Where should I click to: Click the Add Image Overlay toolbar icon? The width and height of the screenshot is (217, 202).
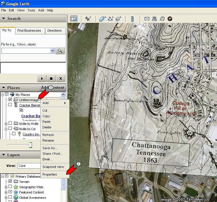click(119, 19)
